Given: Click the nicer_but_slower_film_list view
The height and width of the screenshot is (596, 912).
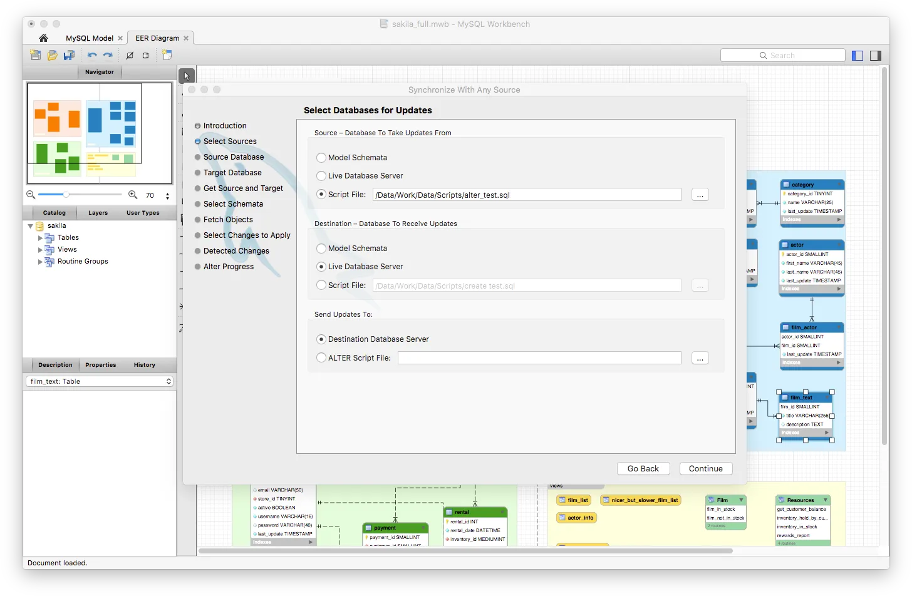Looking at the screenshot, I should click(x=641, y=500).
